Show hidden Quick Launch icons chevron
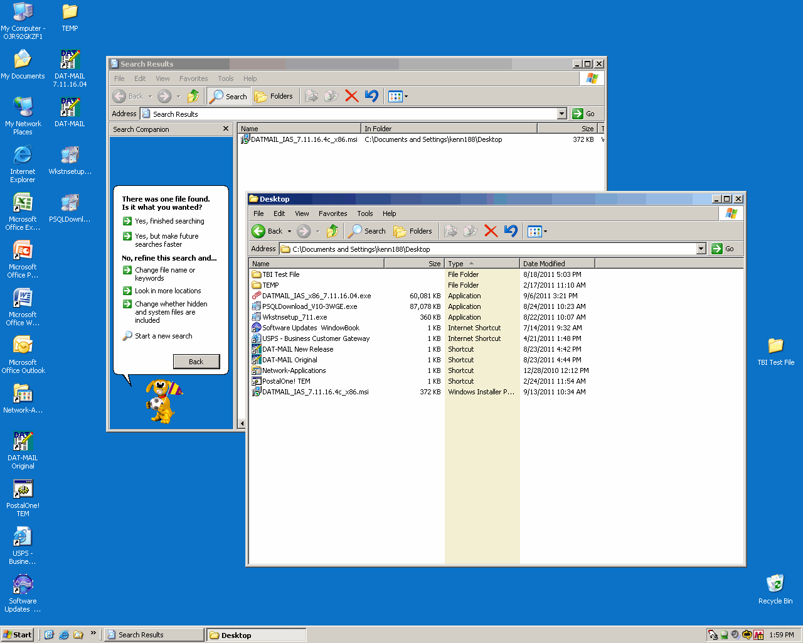Viewport: 803px width, 643px height. click(93, 633)
